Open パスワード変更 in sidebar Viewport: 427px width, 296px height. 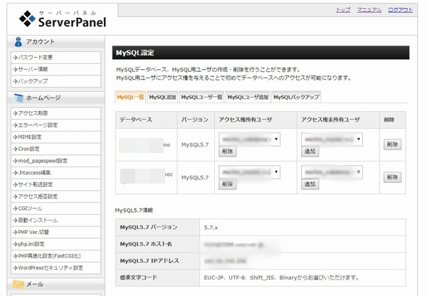56,58
